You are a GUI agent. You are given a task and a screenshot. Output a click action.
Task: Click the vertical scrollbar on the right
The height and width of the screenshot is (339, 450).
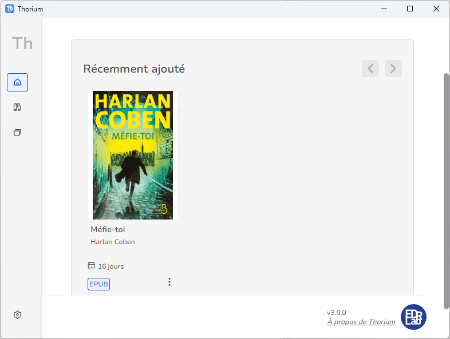coord(447,189)
